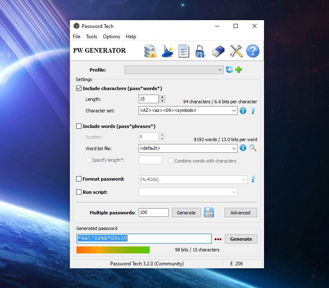Screen dimensions: 329x288
Task: Open the text document icon in toolbar
Action: tap(184, 51)
